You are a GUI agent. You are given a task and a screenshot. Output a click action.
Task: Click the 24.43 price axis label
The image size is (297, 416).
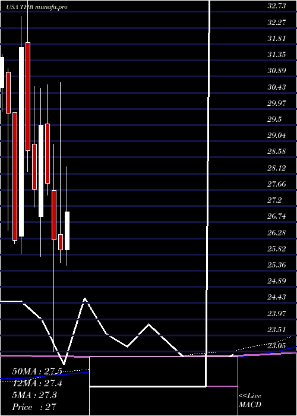point(277,297)
